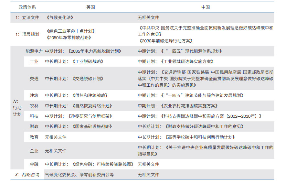Click 《"十四五"现代能源体系规划》
The width and height of the screenshot is (286, 183).
coord(192,51)
